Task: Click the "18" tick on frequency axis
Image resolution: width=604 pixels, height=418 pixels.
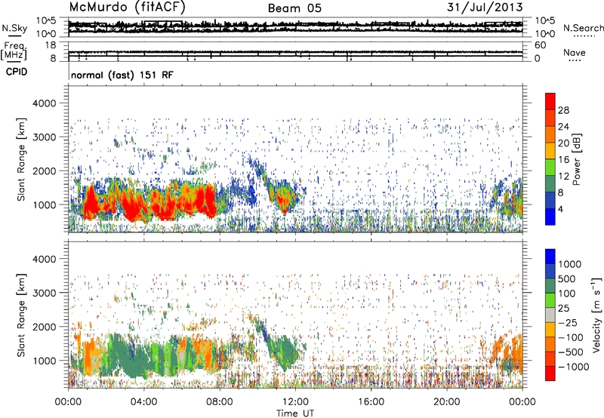Action: click(x=51, y=45)
